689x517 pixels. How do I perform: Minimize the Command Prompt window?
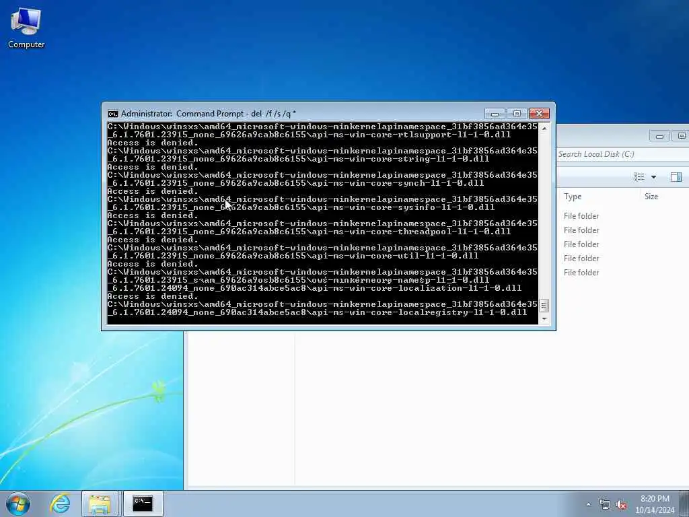495,114
